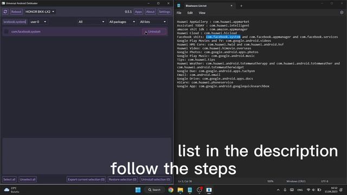
Task: Click the battery tray icon
Action: (319, 190)
